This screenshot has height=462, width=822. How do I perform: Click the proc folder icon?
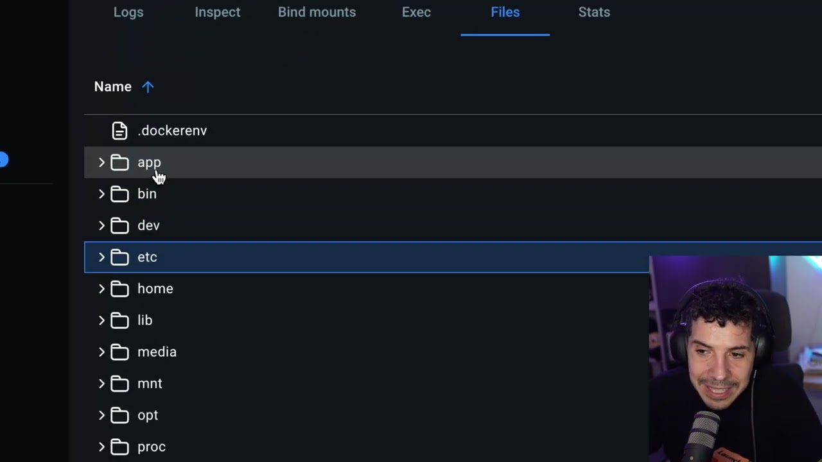click(119, 447)
